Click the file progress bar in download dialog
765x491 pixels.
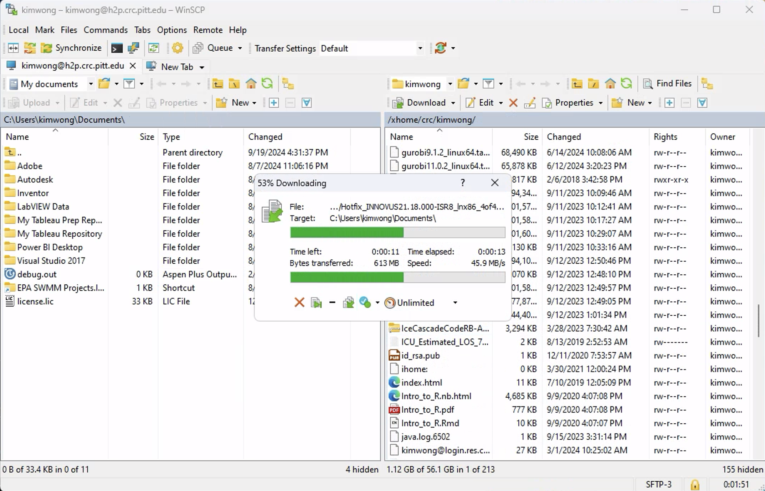(397, 233)
